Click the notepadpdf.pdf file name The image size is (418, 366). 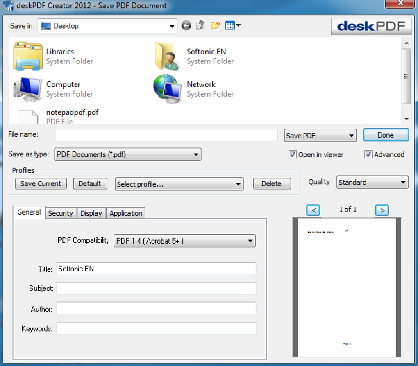72,113
